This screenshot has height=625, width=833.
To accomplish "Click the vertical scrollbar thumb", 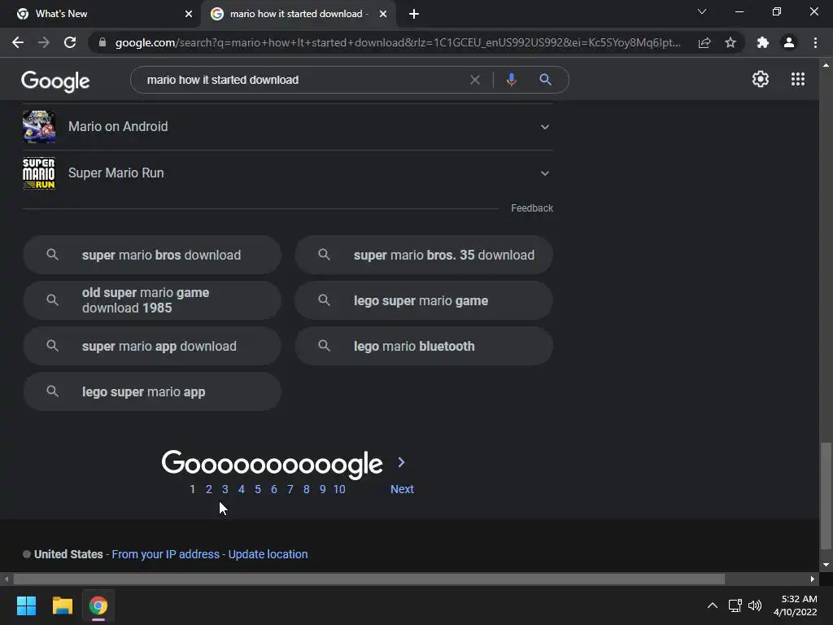I will (826, 496).
